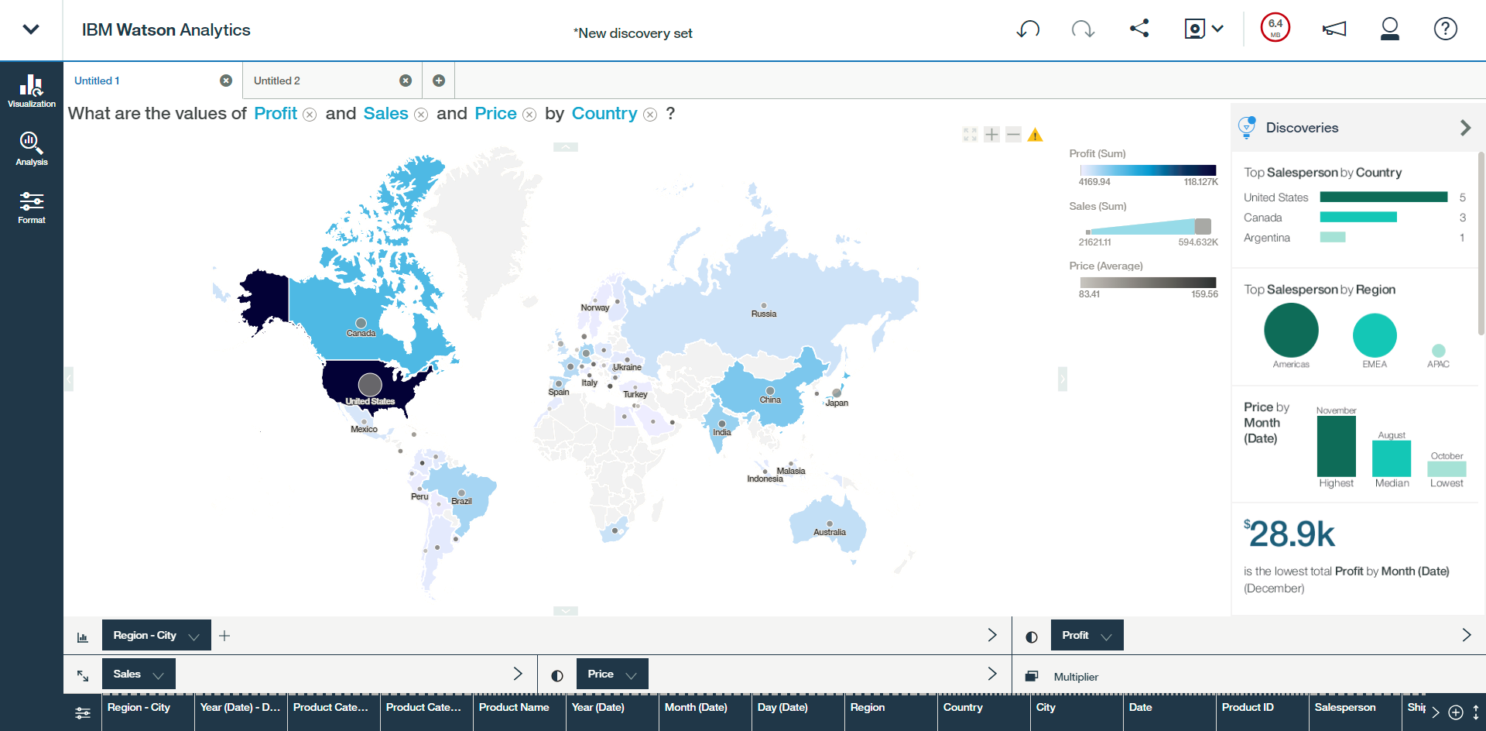Viewport: 1486px width, 731px height.
Task: Add data column with circled plus
Action: [x=1456, y=712]
